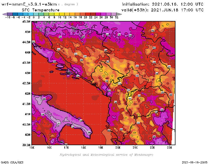213x164 pixels.
Task: Click the red legend swatch between 20 and 22
Action: point(88,14)
